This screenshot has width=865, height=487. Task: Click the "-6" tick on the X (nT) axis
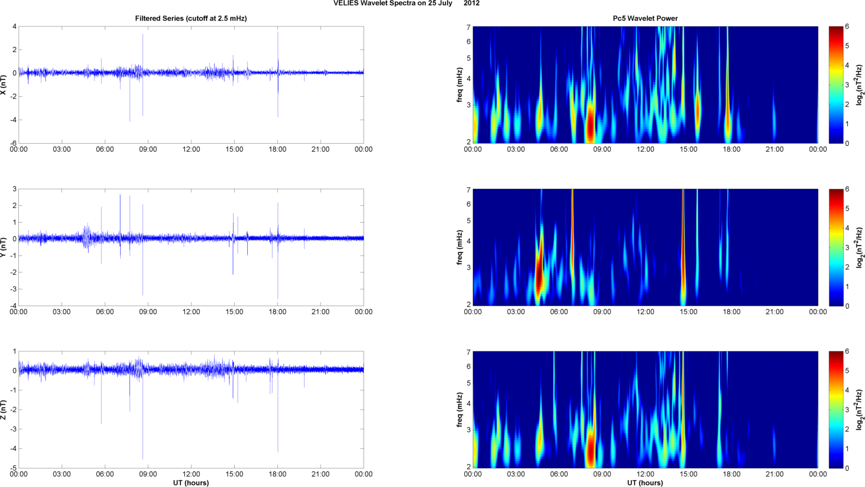13,143
